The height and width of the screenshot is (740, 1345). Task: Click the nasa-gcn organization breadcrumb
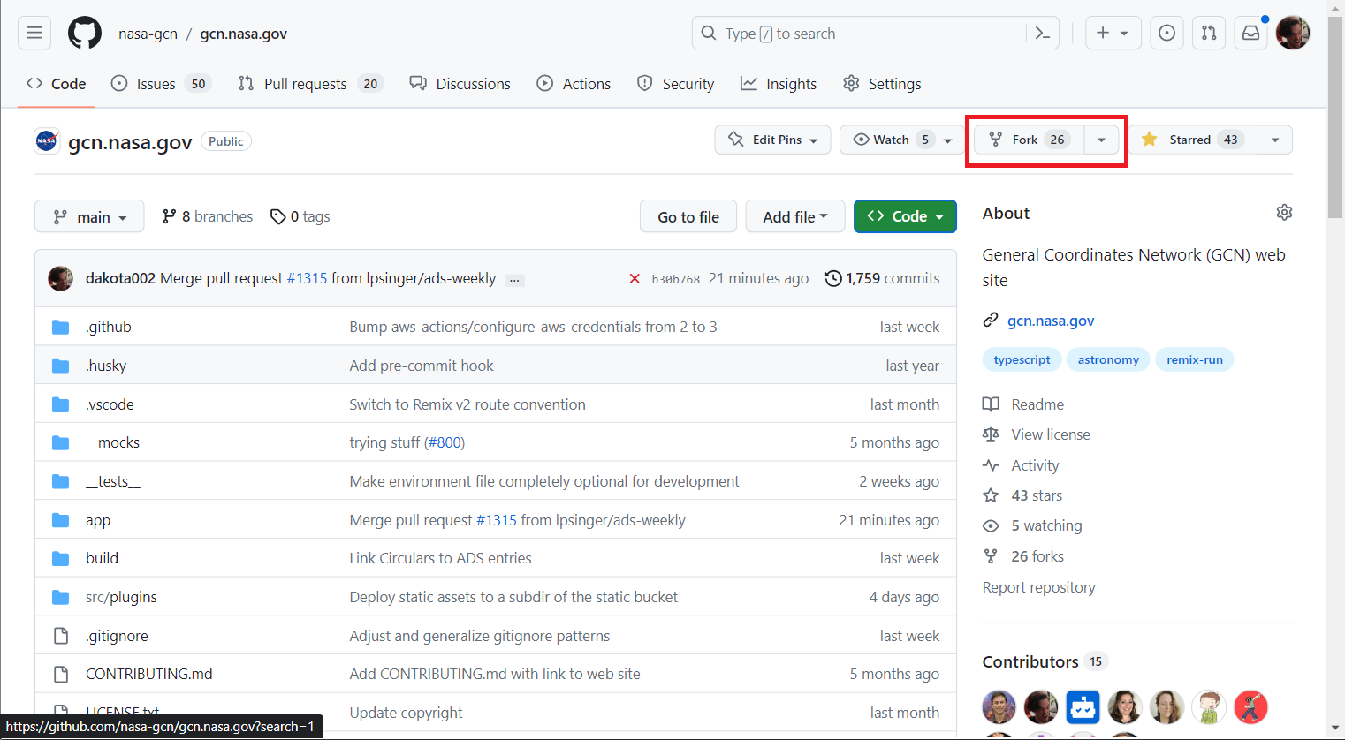(148, 34)
